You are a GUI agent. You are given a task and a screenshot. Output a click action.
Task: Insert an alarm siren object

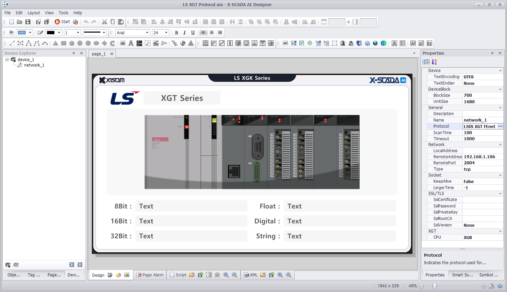point(343,43)
